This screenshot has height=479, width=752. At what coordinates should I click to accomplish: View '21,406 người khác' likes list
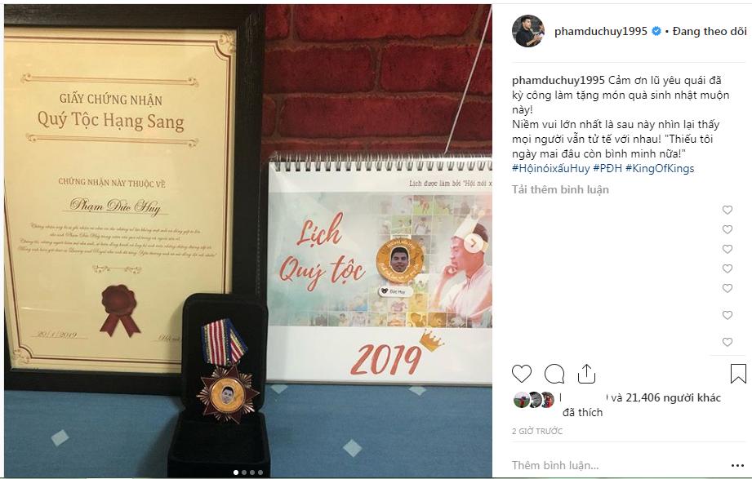pyautogui.click(x=673, y=397)
